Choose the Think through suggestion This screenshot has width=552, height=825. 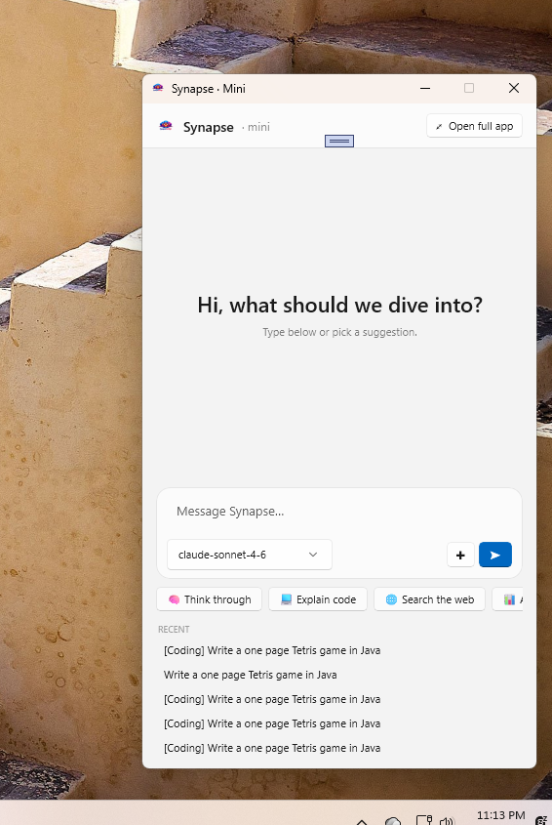pyautogui.click(x=210, y=599)
